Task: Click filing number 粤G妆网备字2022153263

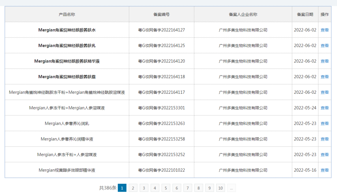Action: pyautogui.click(x=161, y=123)
